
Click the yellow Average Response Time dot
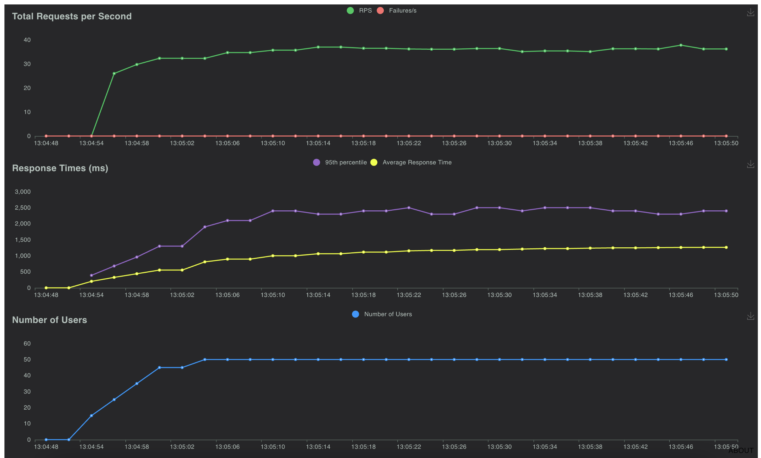pyautogui.click(x=374, y=162)
